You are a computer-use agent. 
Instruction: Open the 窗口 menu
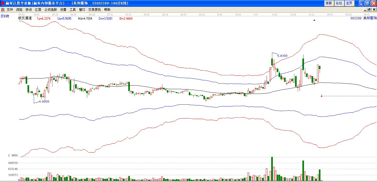click(82, 10)
